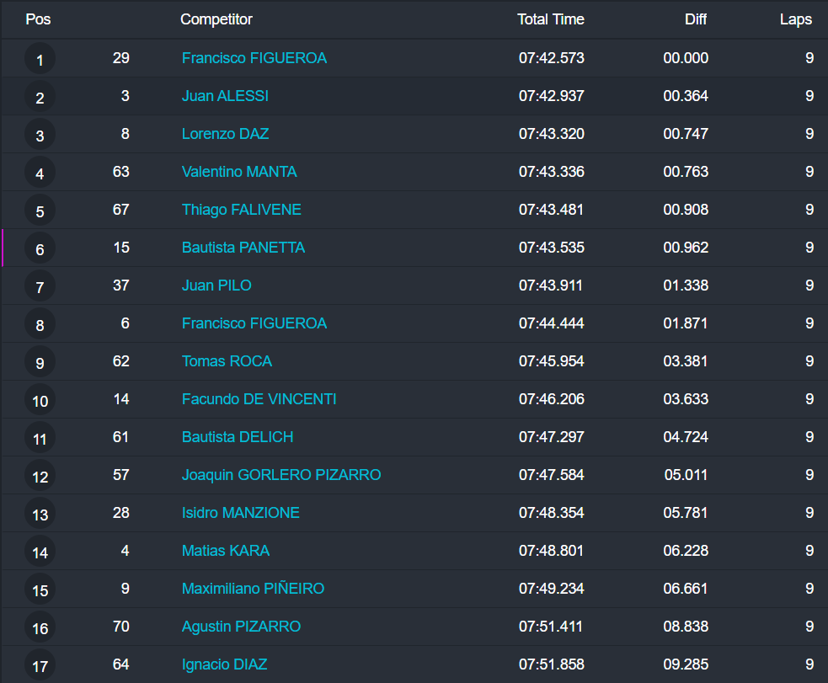Click the position 13 circle badge
Screen dimensions: 828x683
pos(40,514)
